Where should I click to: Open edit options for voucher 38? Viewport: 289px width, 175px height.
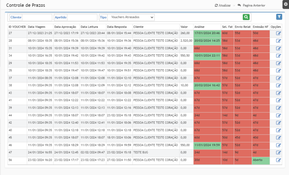[x=278, y=85]
